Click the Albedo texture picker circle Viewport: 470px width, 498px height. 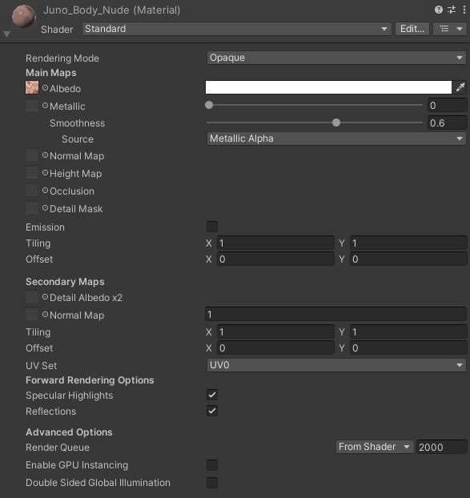coord(45,88)
